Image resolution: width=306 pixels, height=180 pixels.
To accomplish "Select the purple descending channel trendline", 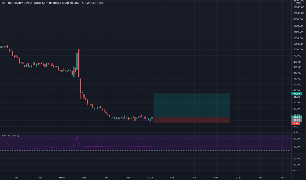I will click(x=145, y=118).
